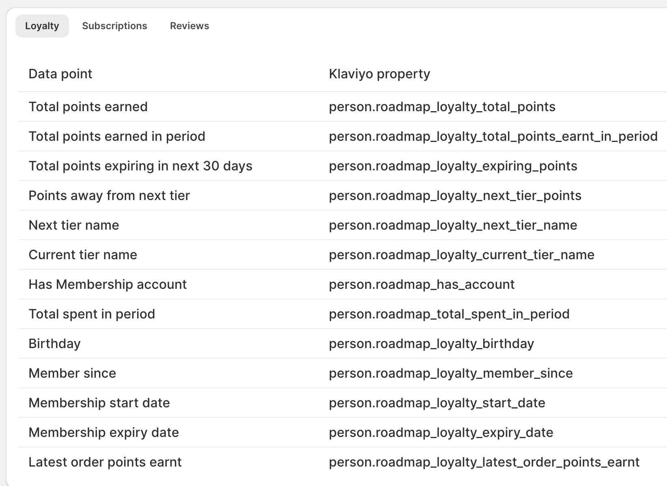
Task: Switch to the Subscriptions tab
Action: 115,26
